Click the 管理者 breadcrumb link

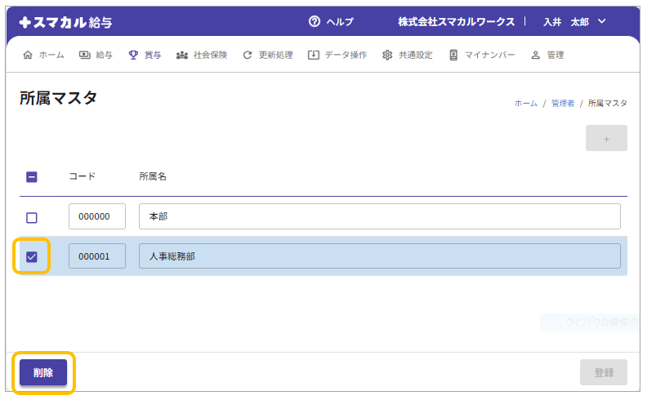click(x=562, y=104)
